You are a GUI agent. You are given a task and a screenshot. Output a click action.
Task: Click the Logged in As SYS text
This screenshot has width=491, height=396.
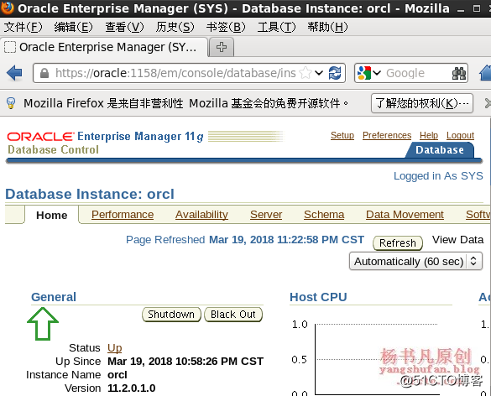[438, 176]
